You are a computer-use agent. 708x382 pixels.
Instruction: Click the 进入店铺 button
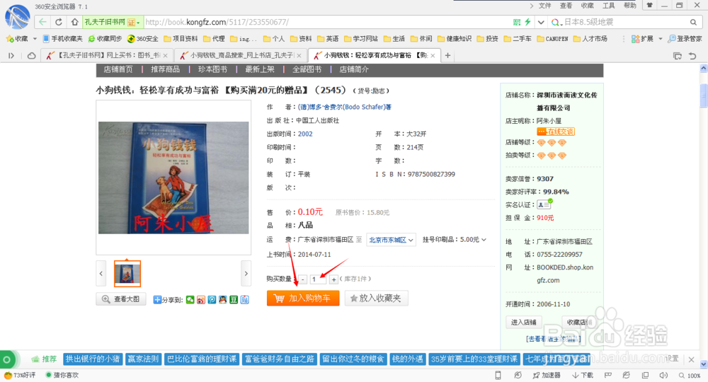pyautogui.click(x=524, y=322)
